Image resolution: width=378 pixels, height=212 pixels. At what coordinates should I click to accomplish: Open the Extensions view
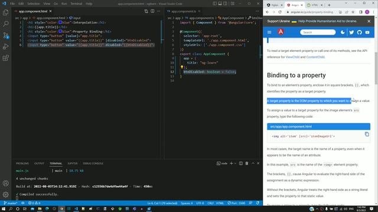click(5, 58)
